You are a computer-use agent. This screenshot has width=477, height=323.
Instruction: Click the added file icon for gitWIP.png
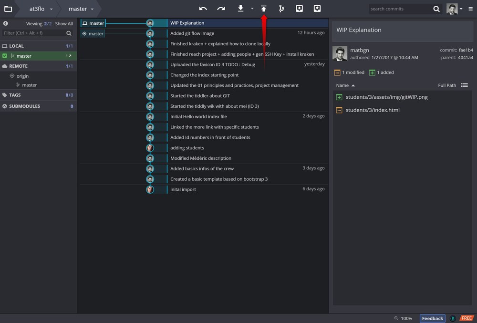tap(339, 97)
